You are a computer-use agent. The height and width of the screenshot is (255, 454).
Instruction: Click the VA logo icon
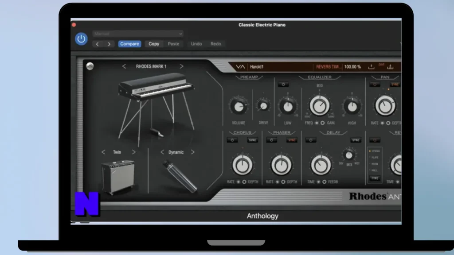[240, 67]
